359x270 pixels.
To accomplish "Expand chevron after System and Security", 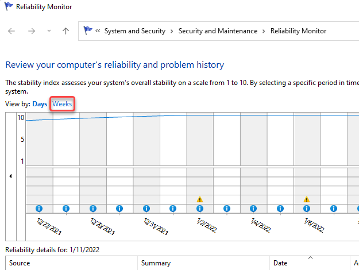I will pos(172,31).
